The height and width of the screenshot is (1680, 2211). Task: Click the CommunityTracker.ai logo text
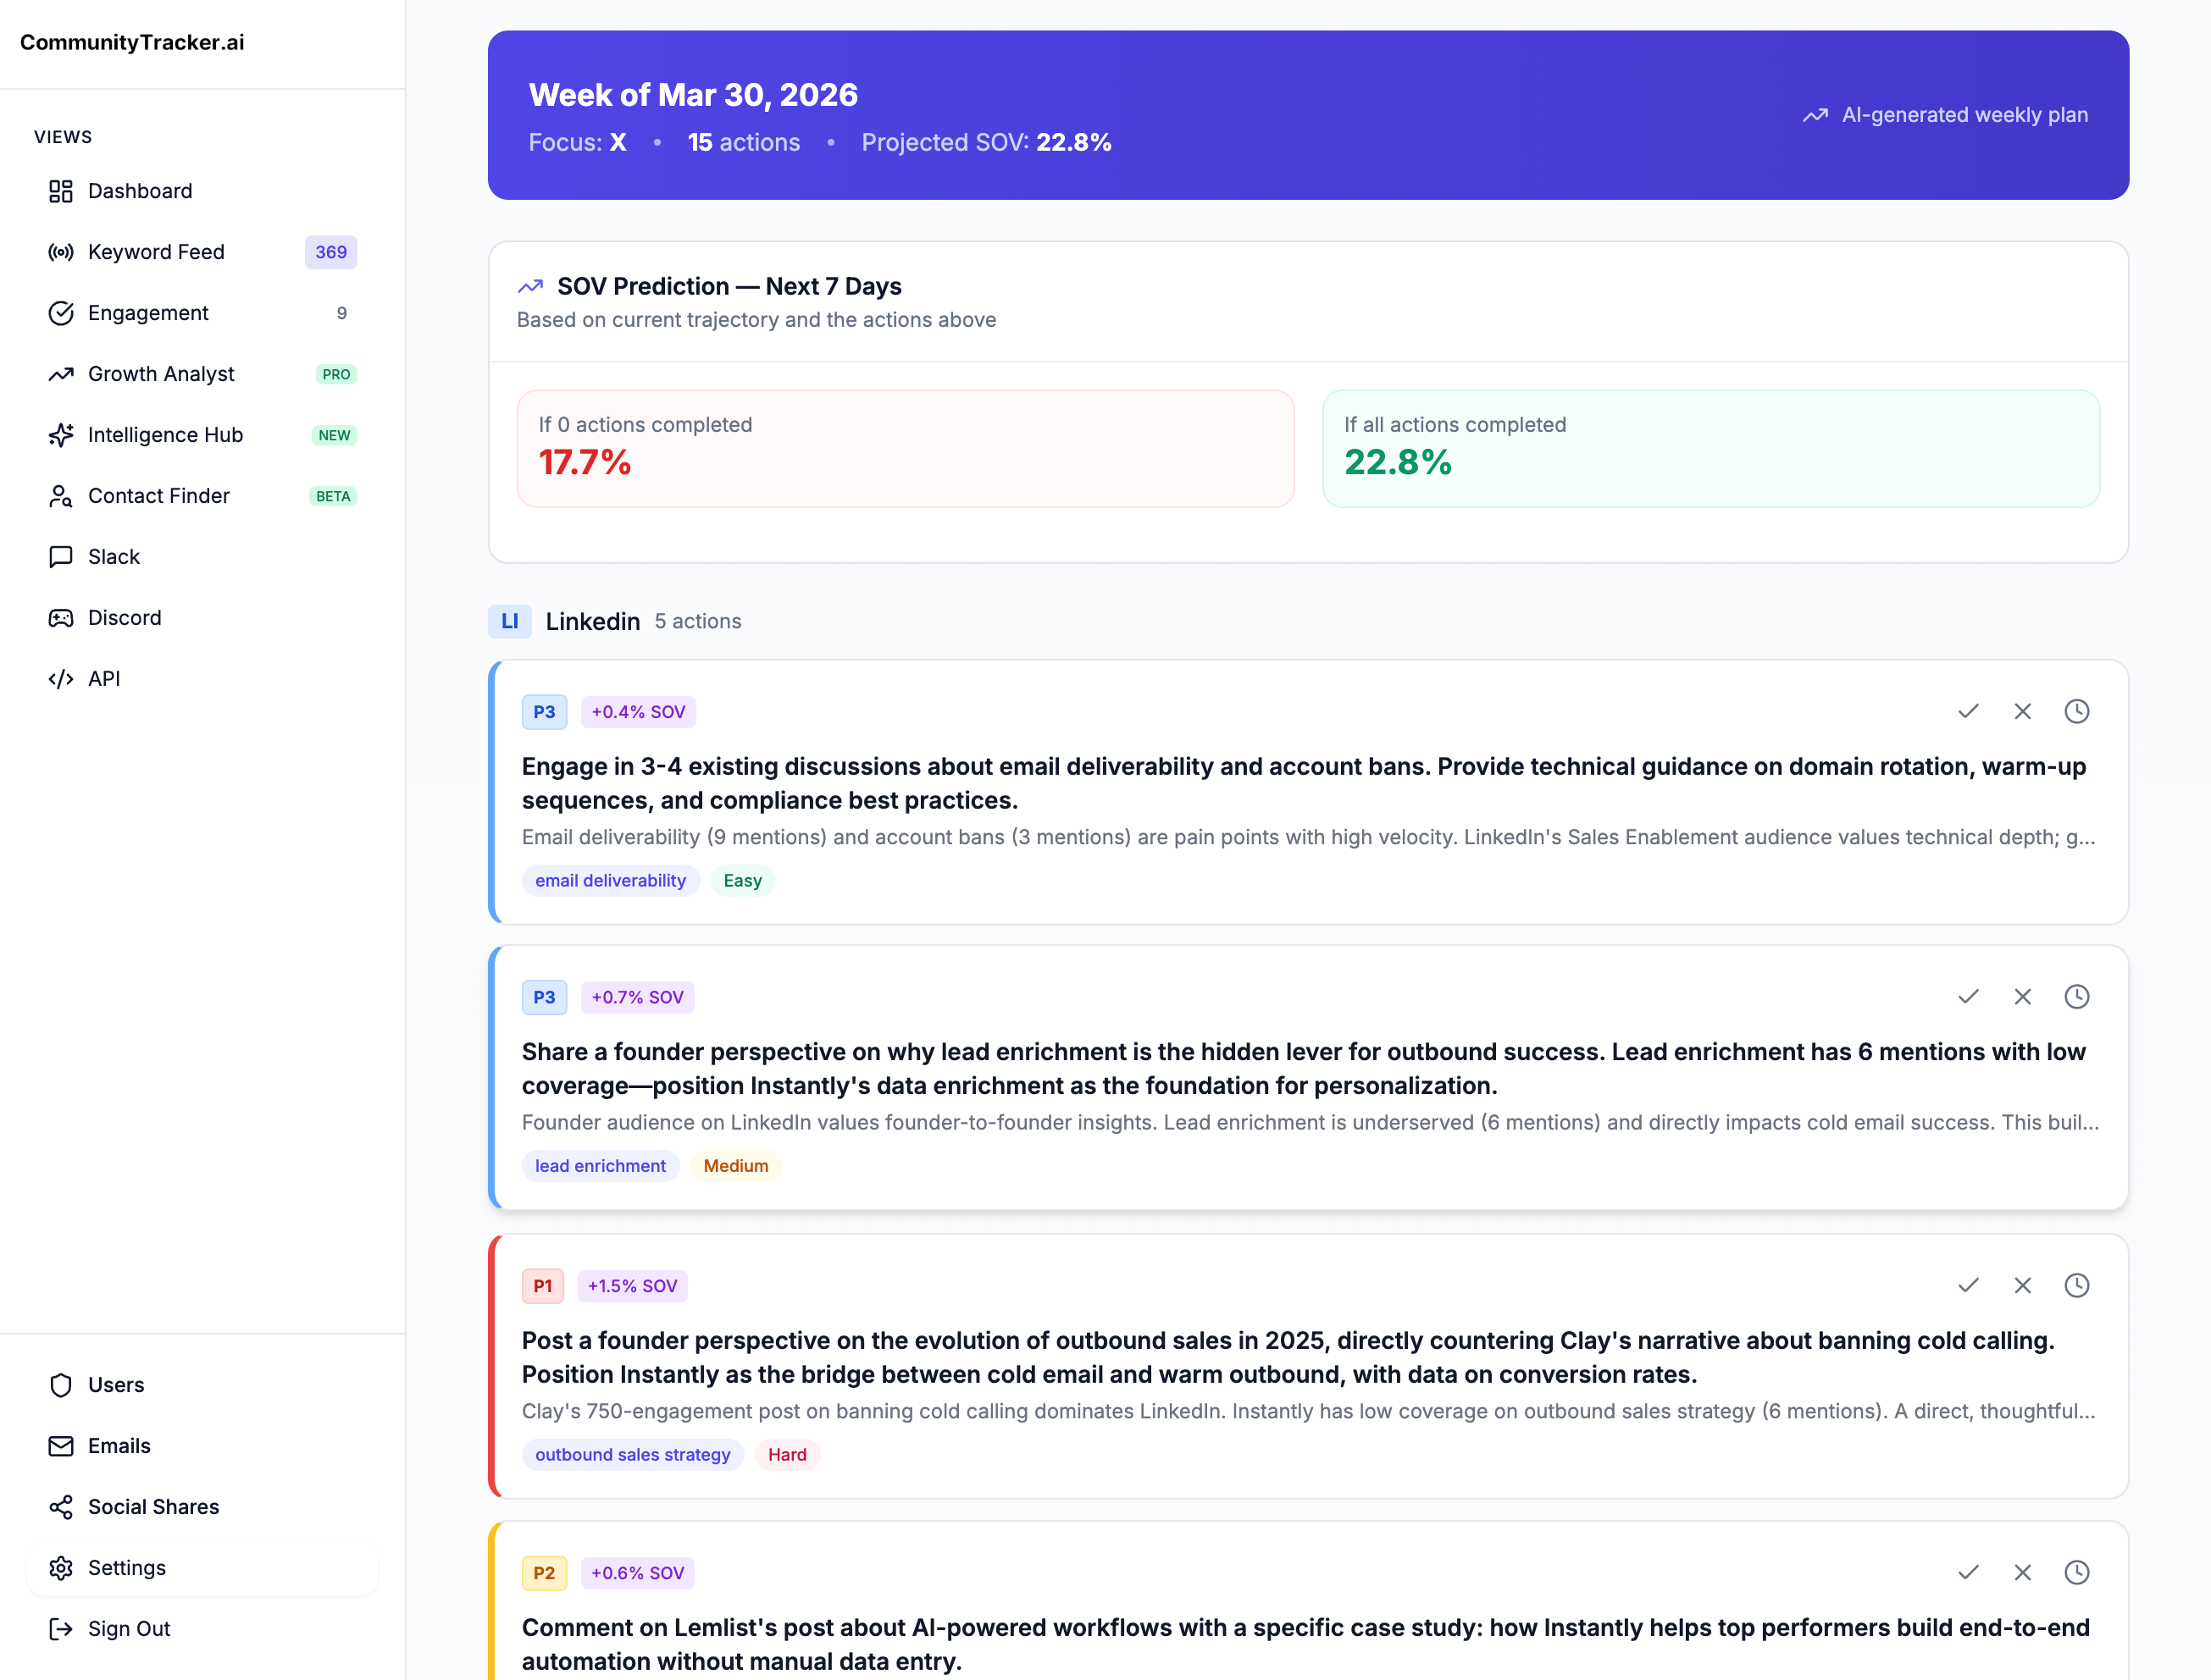pos(132,42)
